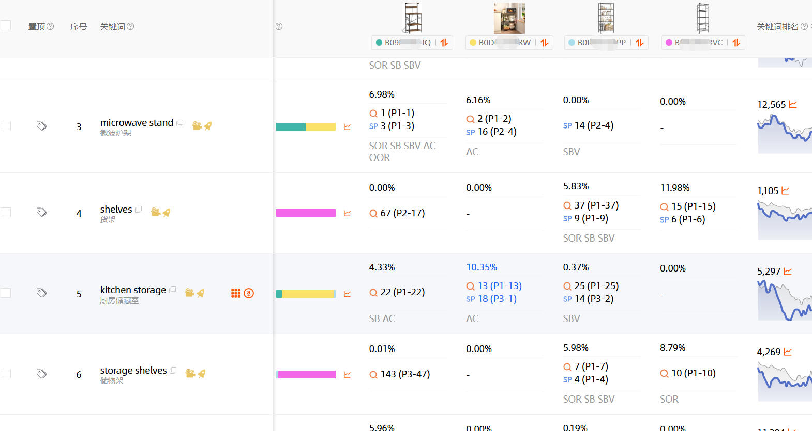Click the rocket icon next to storage shelves
This screenshot has width=812, height=431.
coord(202,373)
